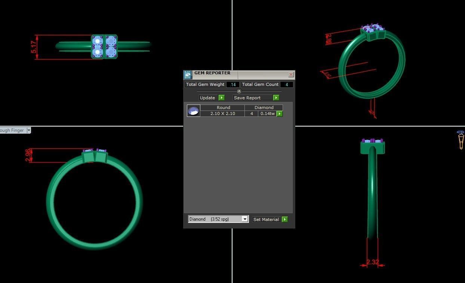
Task: Click the 2.32 band width dimension label
Action: pyautogui.click(x=373, y=262)
